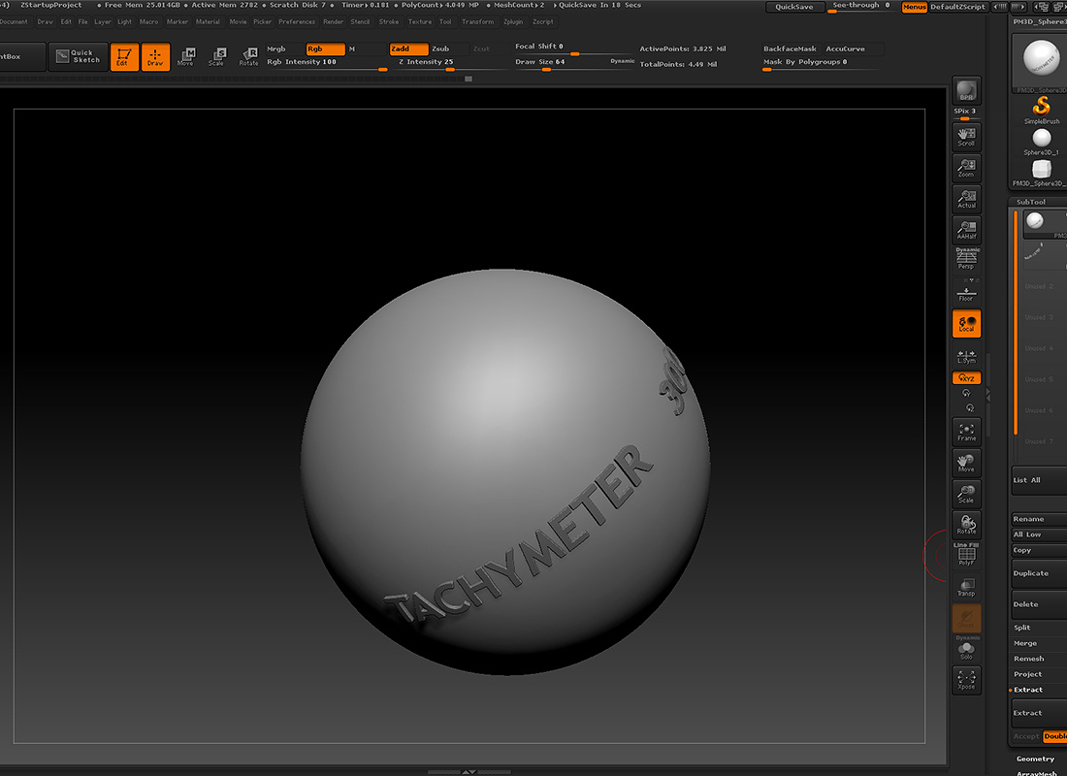Click Duplicate subtool button
The width and height of the screenshot is (1067, 776).
coord(1039,574)
